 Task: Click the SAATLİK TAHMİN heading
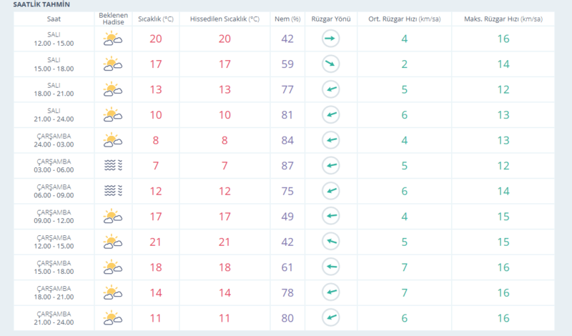(x=40, y=4)
